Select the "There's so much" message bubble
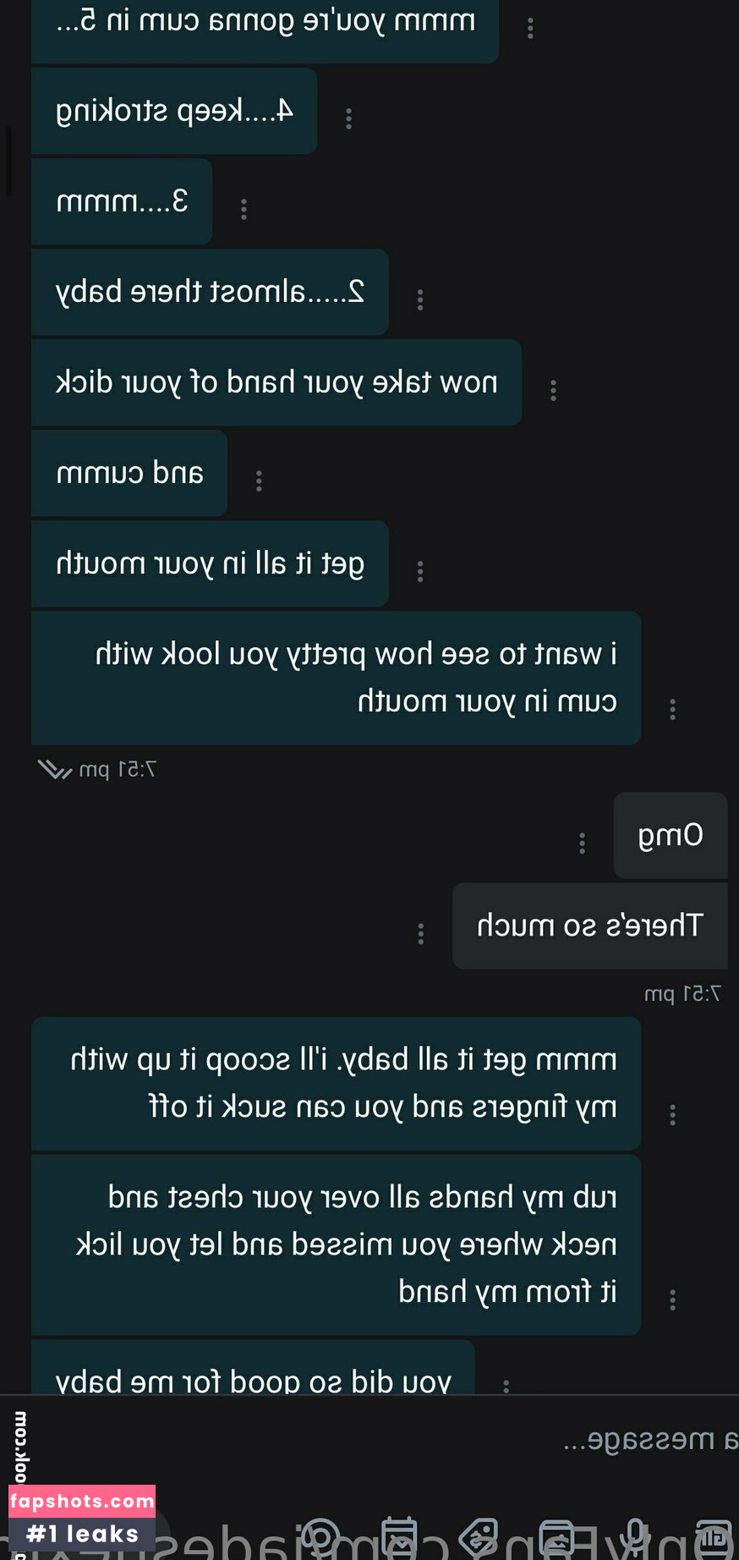Viewport: 739px width, 1560px height. pos(590,926)
